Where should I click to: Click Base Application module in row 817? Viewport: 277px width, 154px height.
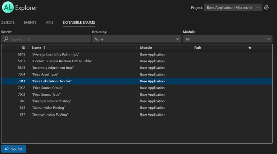coord(152,115)
